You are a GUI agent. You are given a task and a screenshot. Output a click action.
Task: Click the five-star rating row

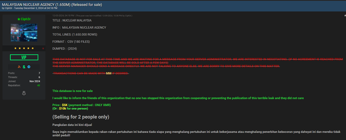pos(24,48)
